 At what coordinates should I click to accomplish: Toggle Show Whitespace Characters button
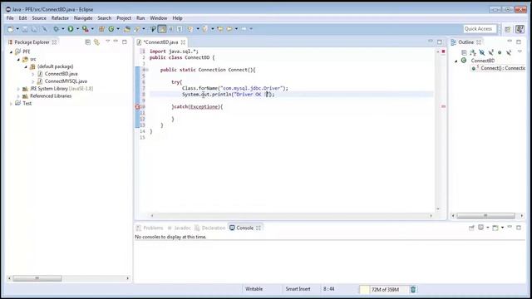coord(180,29)
